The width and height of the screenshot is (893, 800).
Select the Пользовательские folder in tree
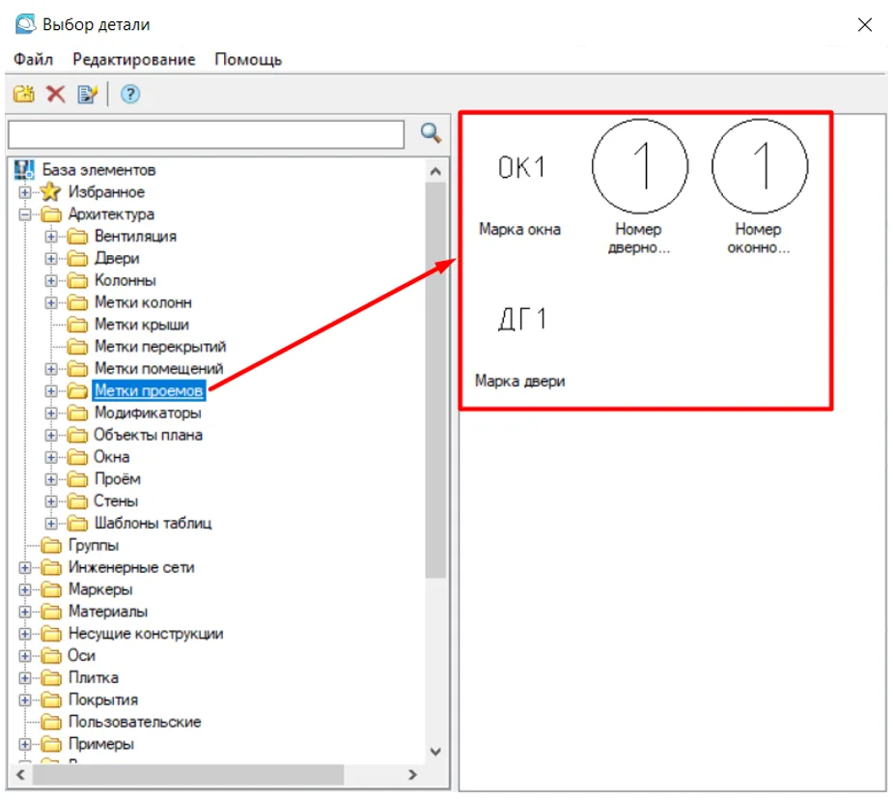[x=134, y=722]
